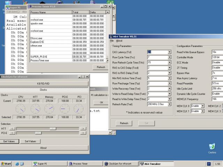Viewport: 223px width, 167px height.
Task: Click the PCI-E slider left arrow
Action: (12, 133)
